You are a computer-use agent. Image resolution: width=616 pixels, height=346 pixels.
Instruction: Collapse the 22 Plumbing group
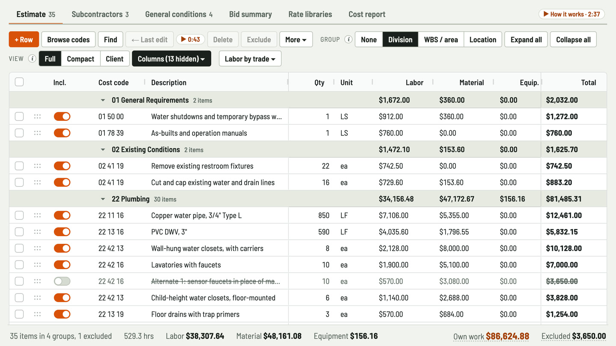[x=103, y=199]
